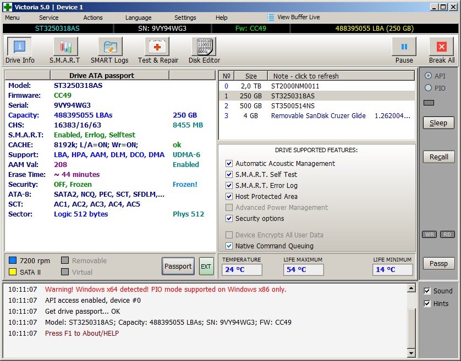Click the blue 7200 rpm indicator square
This screenshot has width=461, height=361.
[13, 260]
